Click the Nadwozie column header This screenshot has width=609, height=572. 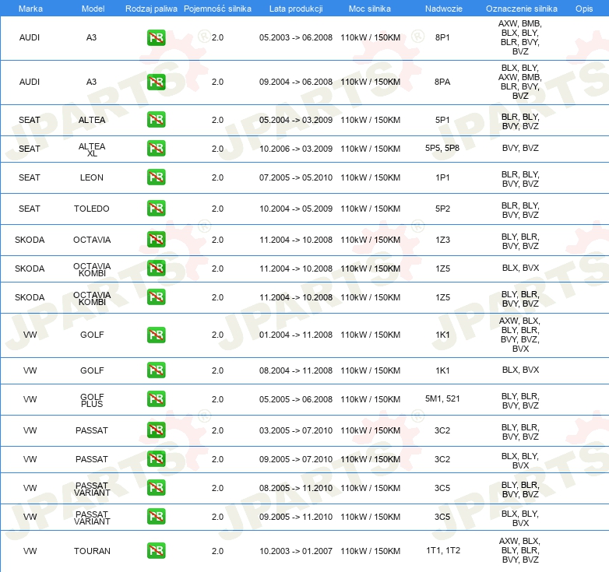(442, 8)
